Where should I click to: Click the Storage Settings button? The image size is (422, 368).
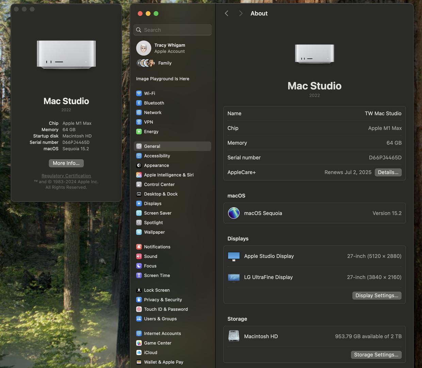(376, 355)
